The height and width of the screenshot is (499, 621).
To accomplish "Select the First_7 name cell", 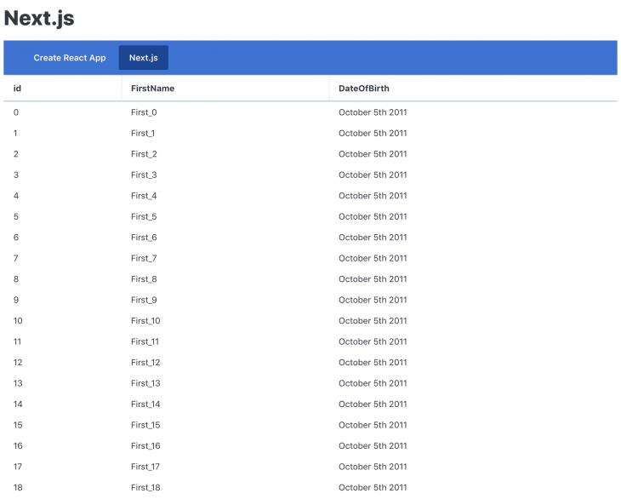I will pyautogui.click(x=144, y=259).
